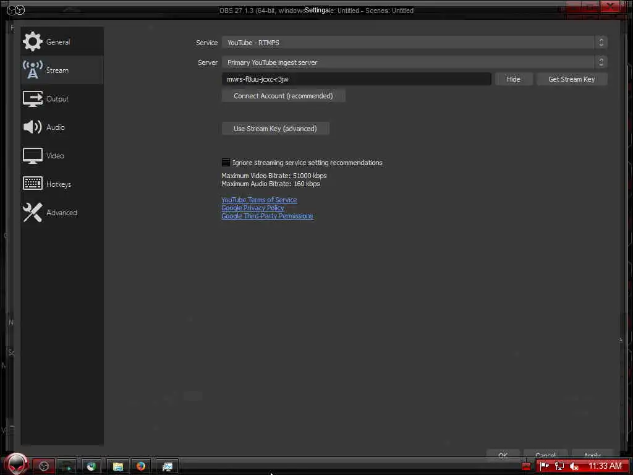Open the Output settings monitor-arrow icon

point(32,98)
